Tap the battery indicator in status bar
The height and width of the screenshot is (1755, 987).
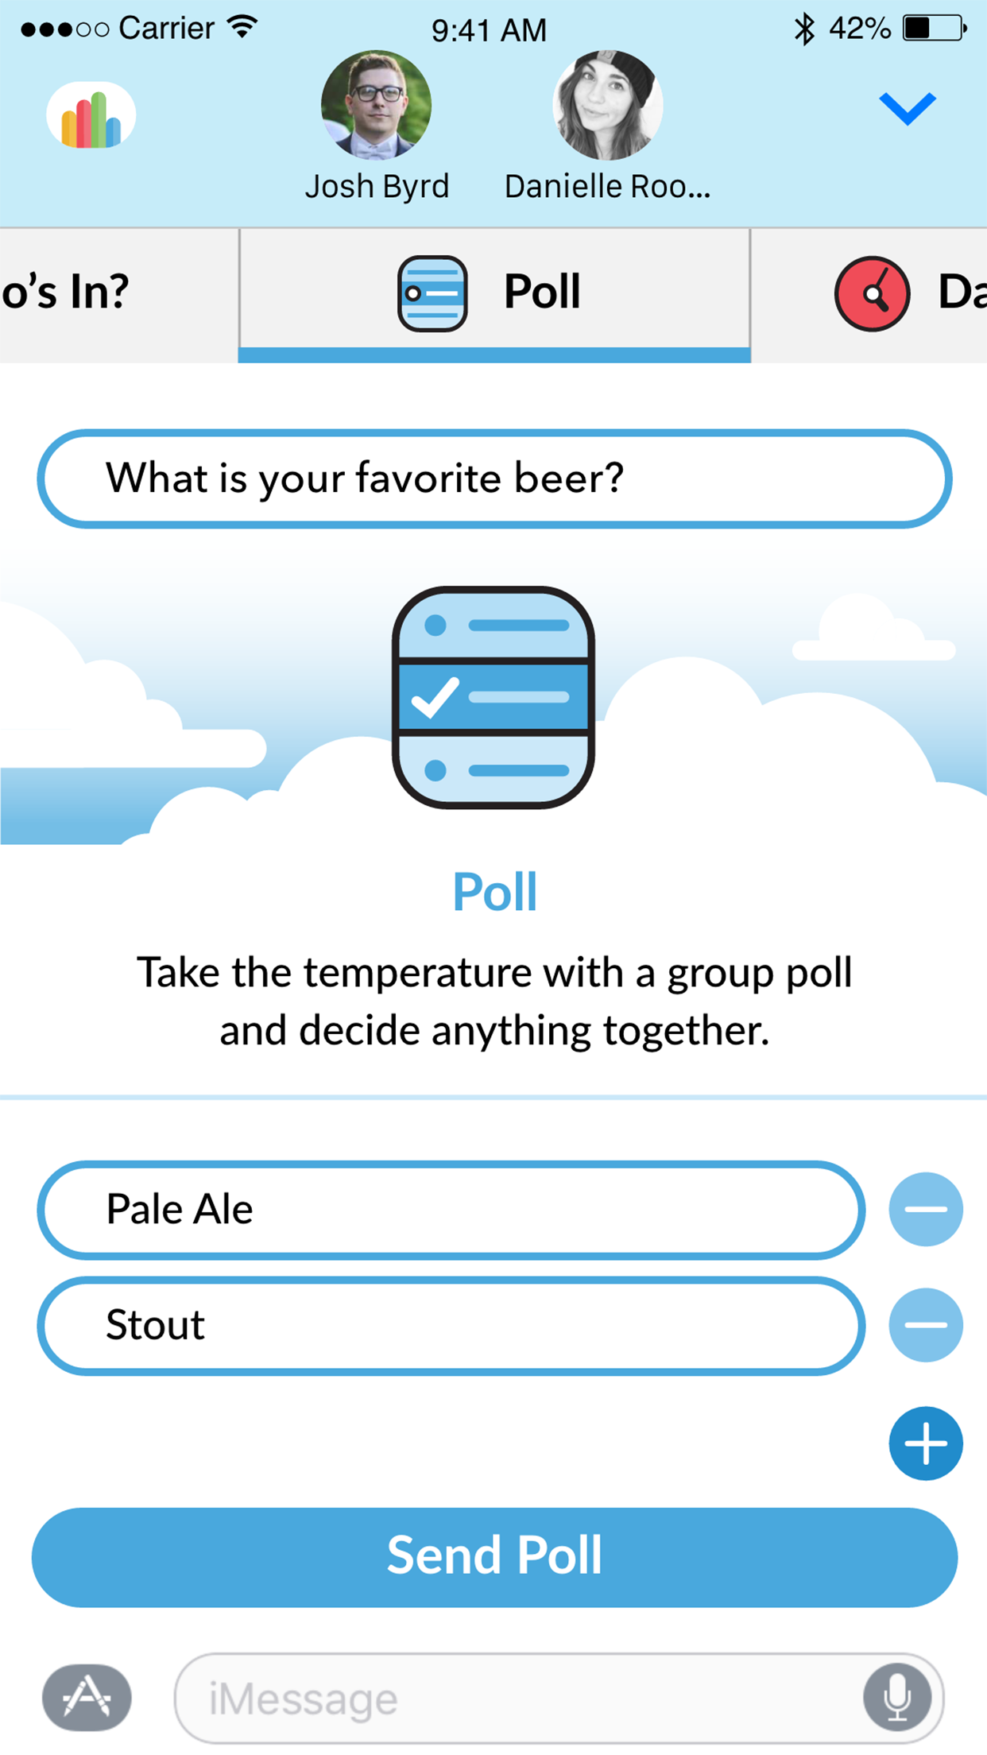point(934,29)
